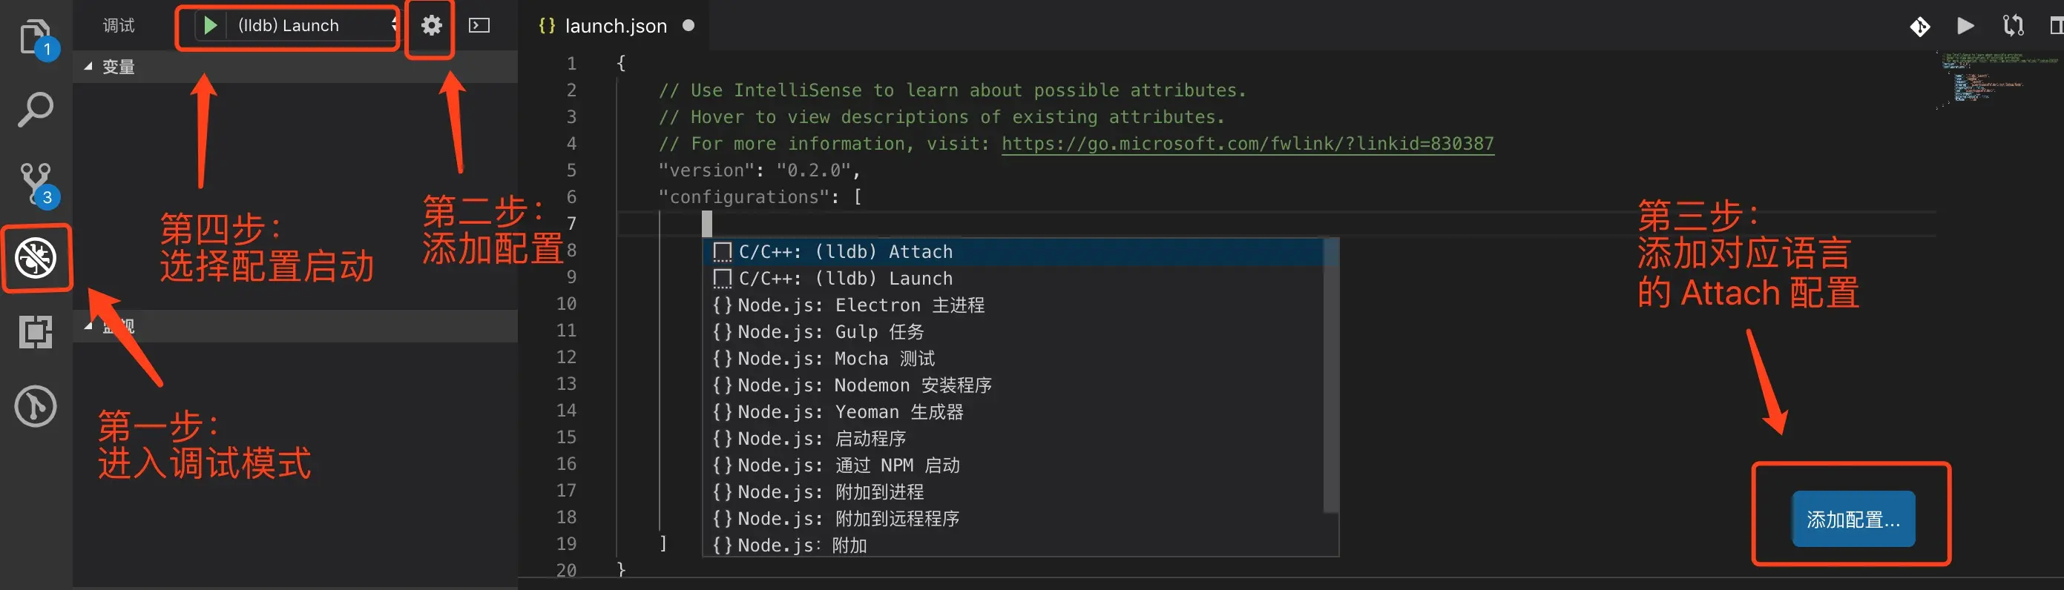2064x590 pixels.
Task: Switch to the launch.json tab
Action: coord(615,26)
